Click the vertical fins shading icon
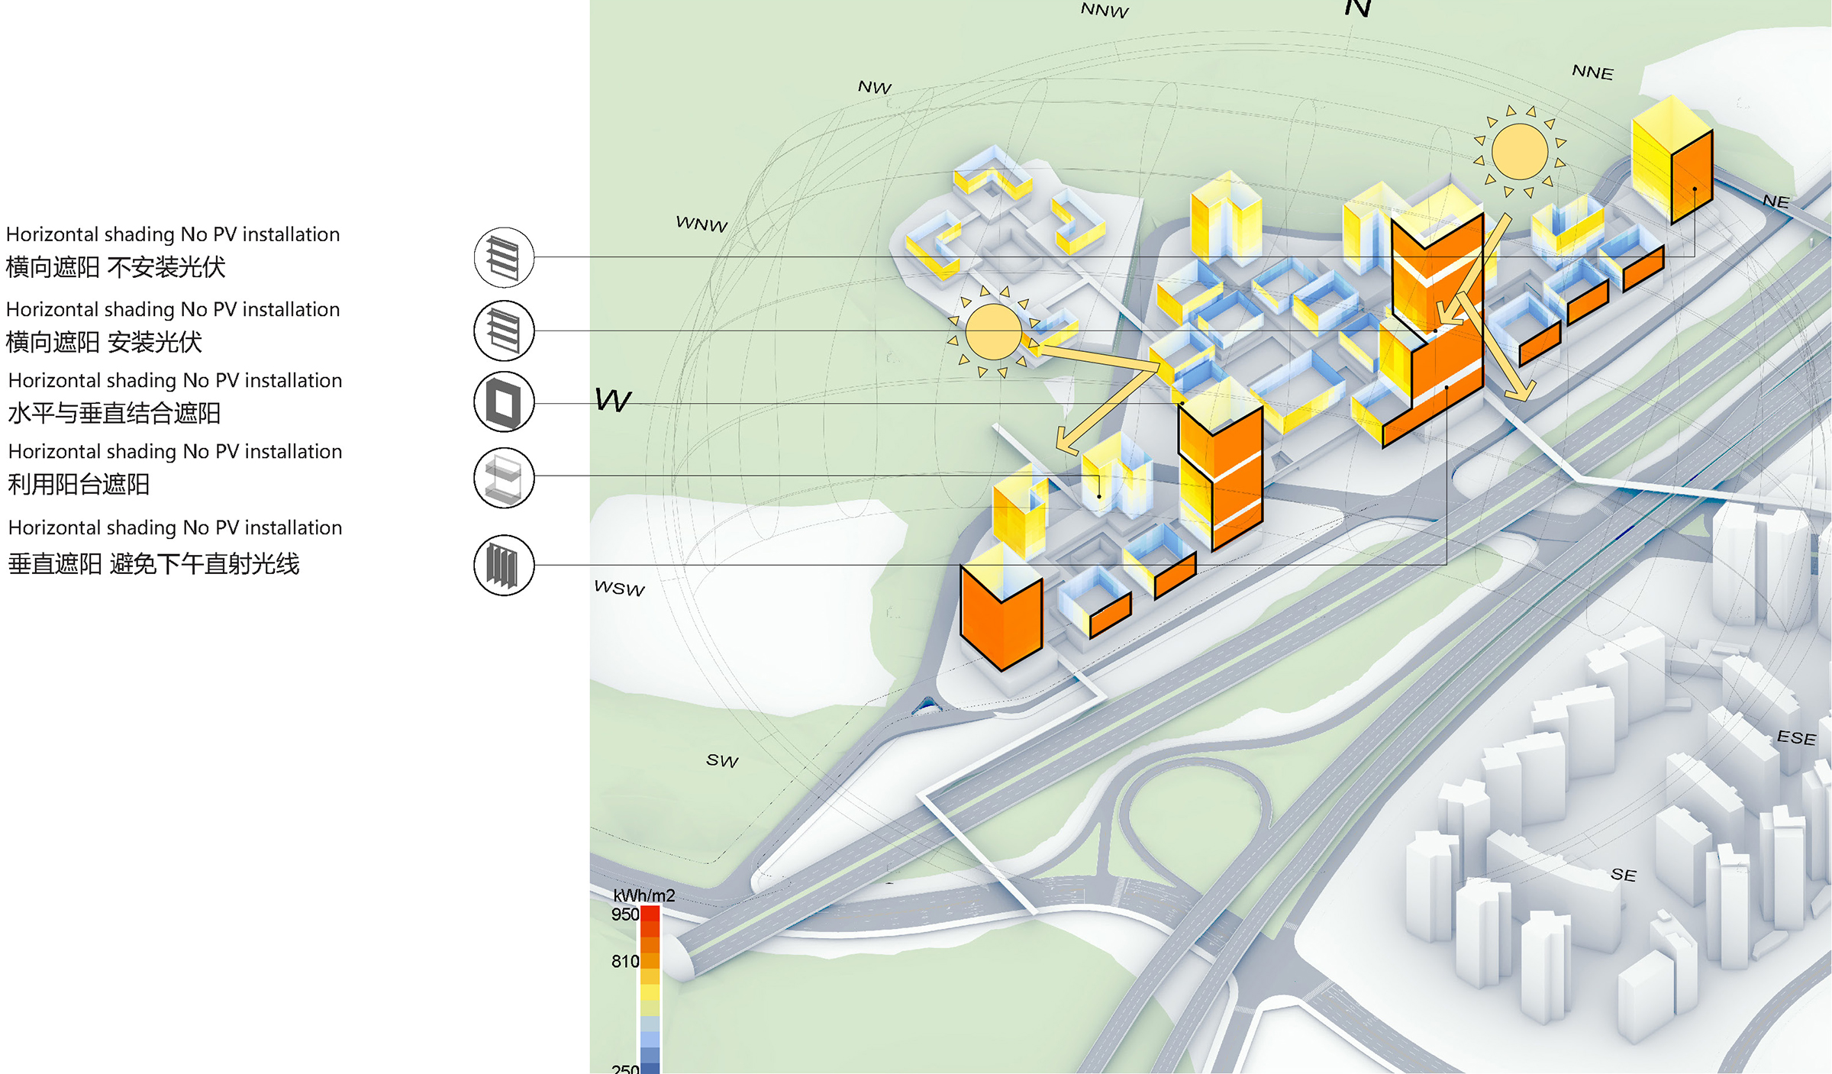1832x1074 pixels. coord(504,565)
